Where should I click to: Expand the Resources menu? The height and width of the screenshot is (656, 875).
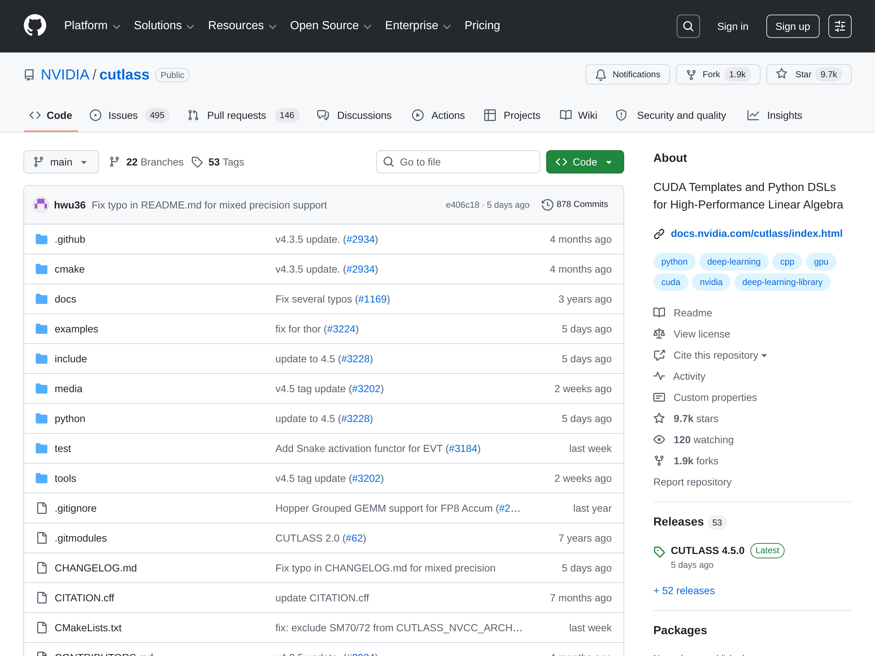coord(242,26)
